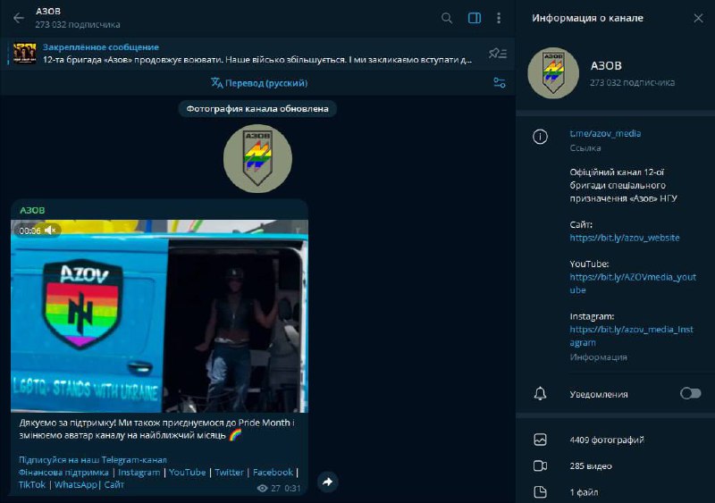Click the translation language icon
Screen dimensions: 715x503
[x=217, y=83]
